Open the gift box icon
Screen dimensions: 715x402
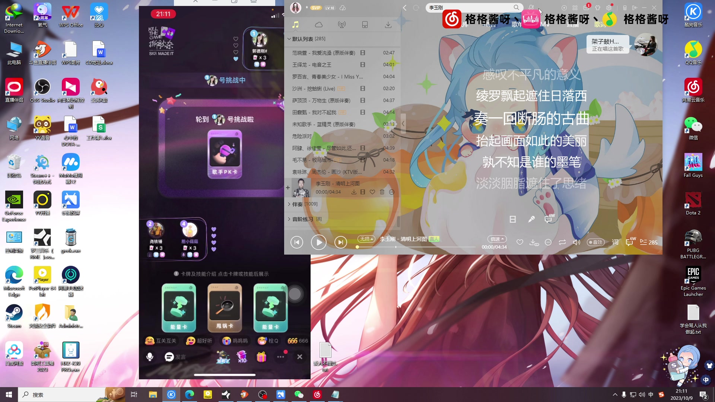pyautogui.click(x=262, y=357)
